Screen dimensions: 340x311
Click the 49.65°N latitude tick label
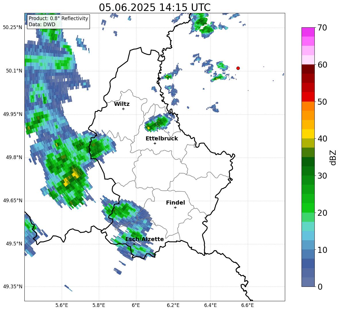(x=13, y=201)
